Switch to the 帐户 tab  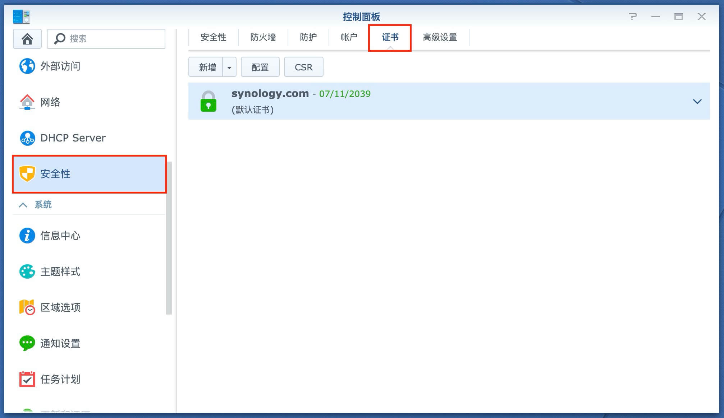click(x=349, y=37)
